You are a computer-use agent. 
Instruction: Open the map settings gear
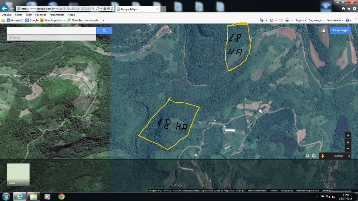314,156
